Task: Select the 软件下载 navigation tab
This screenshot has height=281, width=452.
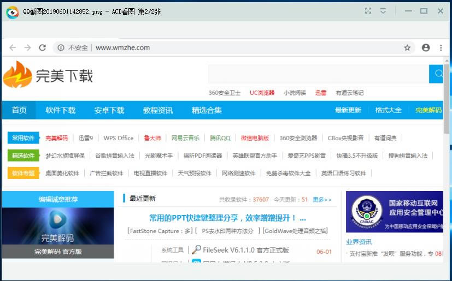Action: 60,110
